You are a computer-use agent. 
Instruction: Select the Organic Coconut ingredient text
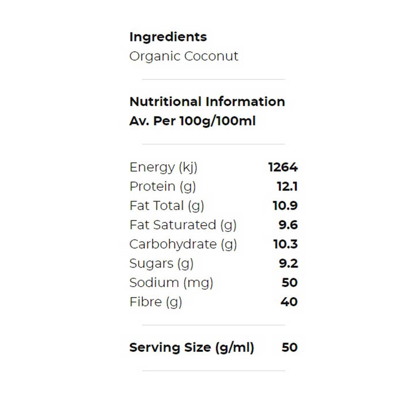(x=184, y=56)
